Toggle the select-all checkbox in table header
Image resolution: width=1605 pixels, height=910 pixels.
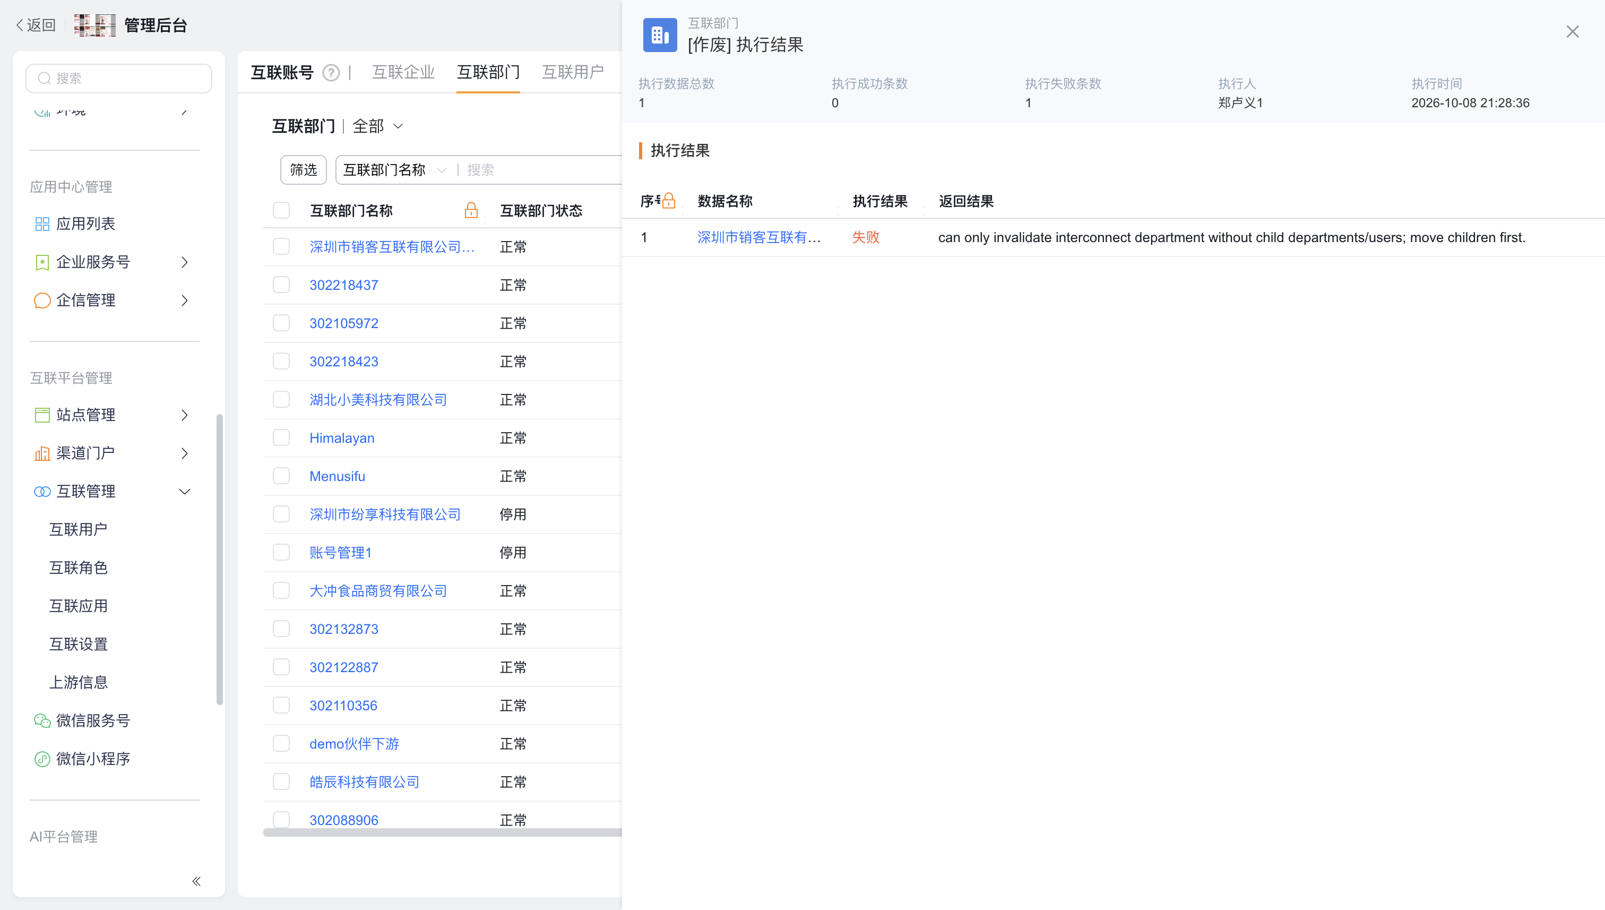[281, 210]
